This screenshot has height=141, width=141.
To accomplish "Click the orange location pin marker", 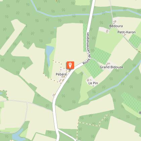I will (70, 65).
